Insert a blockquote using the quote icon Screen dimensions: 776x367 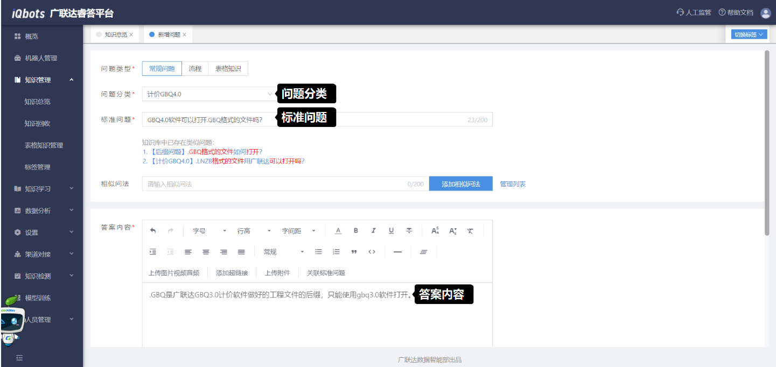[x=354, y=252]
